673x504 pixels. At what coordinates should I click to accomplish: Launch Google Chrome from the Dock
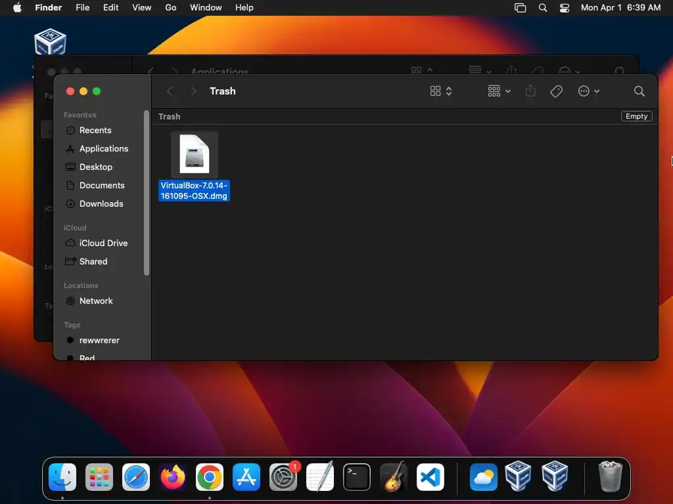click(x=210, y=477)
